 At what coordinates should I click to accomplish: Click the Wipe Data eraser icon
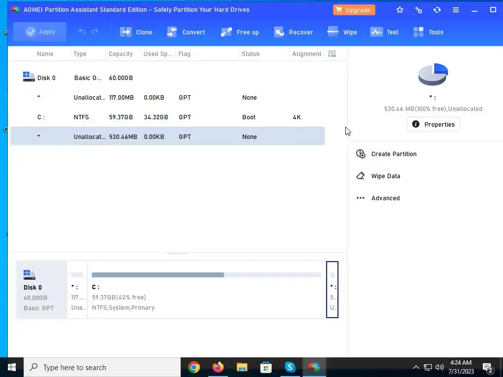(361, 176)
